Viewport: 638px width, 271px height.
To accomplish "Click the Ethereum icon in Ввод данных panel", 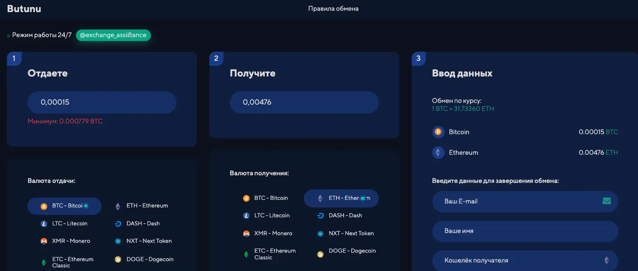I will pyautogui.click(x=438, y=152).
